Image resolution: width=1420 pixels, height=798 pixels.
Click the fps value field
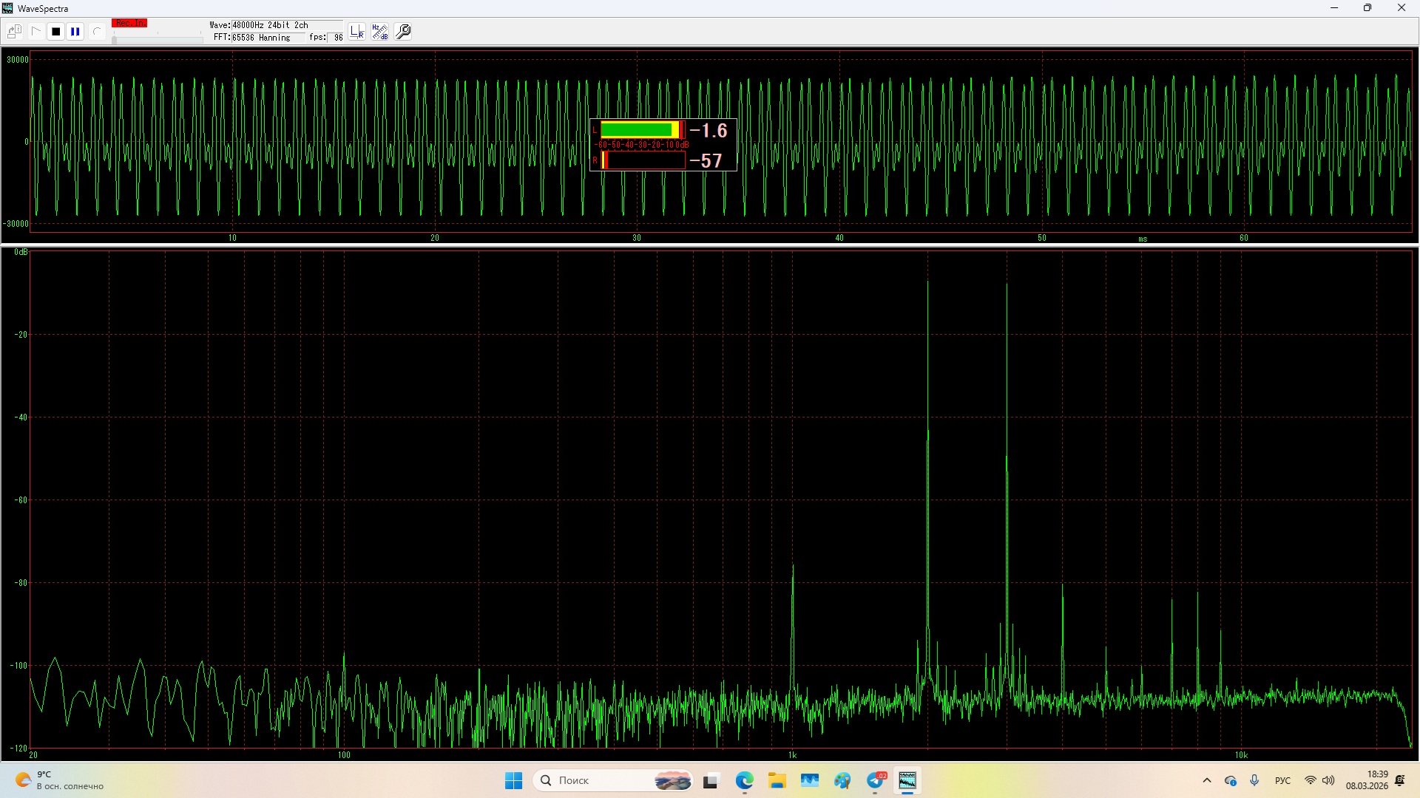337,38
